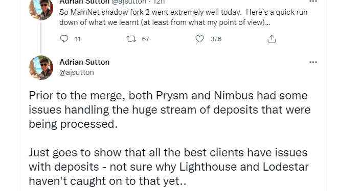Click the 67 retweets count
The height and width of the screenshot is (191, 338).
[x=146, y=39]
